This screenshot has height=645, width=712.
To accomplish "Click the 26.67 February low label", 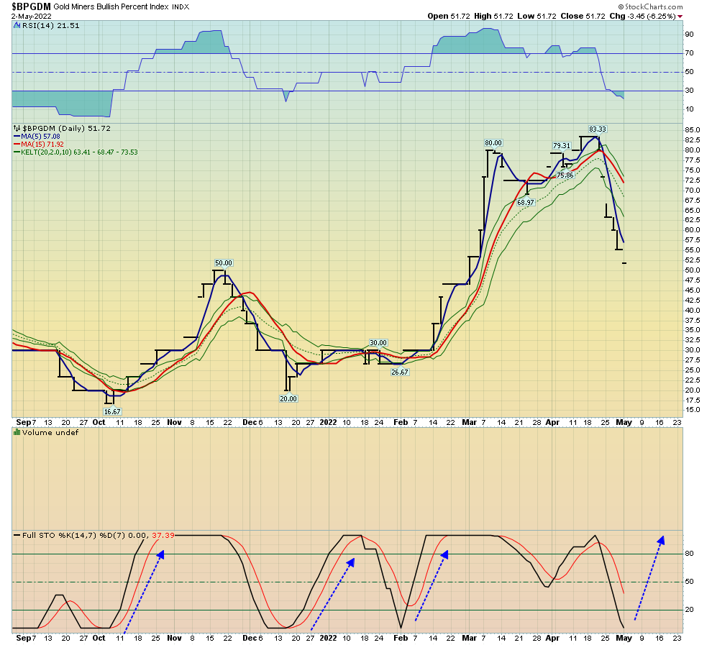I will click(400, 372).
